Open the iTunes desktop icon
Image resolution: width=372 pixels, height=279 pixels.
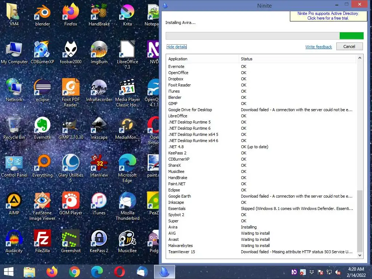point(99,203)
